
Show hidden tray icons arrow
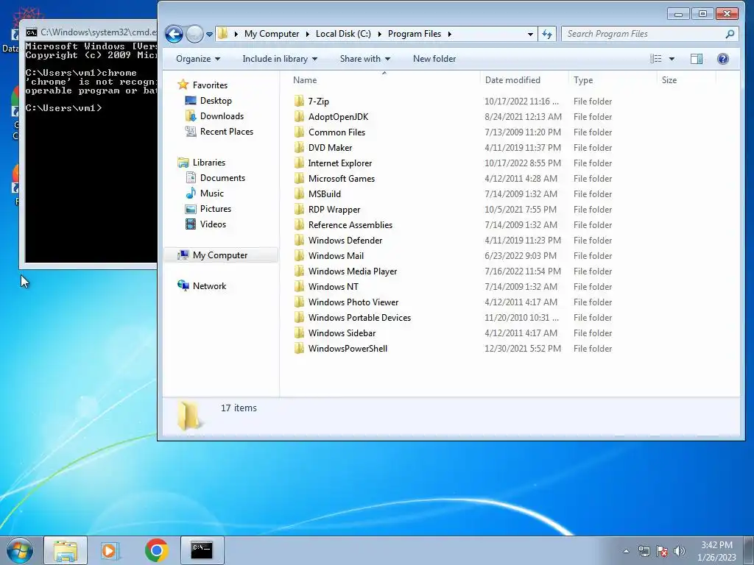(x=626, y=551)
